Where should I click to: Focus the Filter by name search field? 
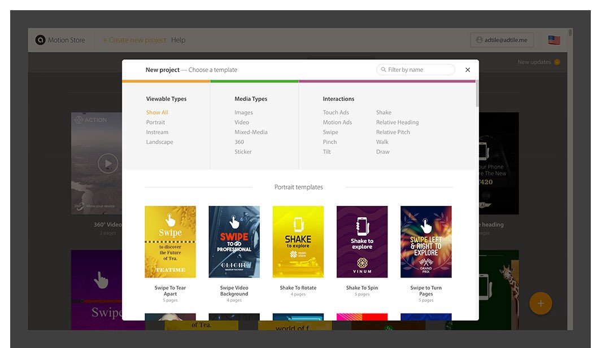(416, 70)
